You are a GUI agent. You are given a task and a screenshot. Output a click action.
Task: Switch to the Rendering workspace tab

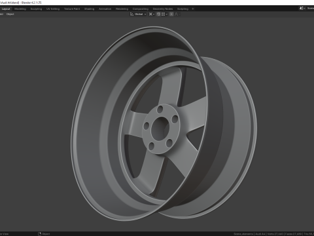point(122,9)
